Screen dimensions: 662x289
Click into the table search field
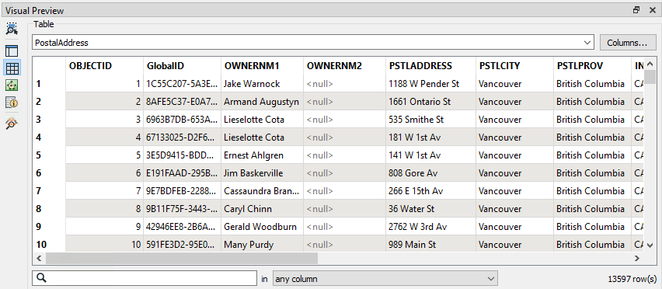click(145, 278)
